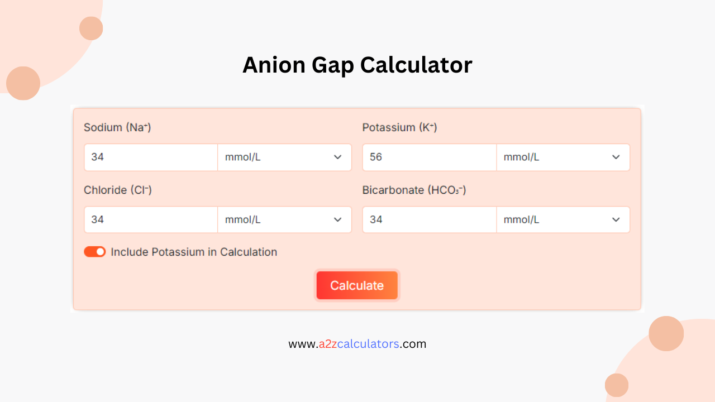715x402 pixels.
Task: Click the Bicarbonate value input showing 34
Action: coord(429,219)
